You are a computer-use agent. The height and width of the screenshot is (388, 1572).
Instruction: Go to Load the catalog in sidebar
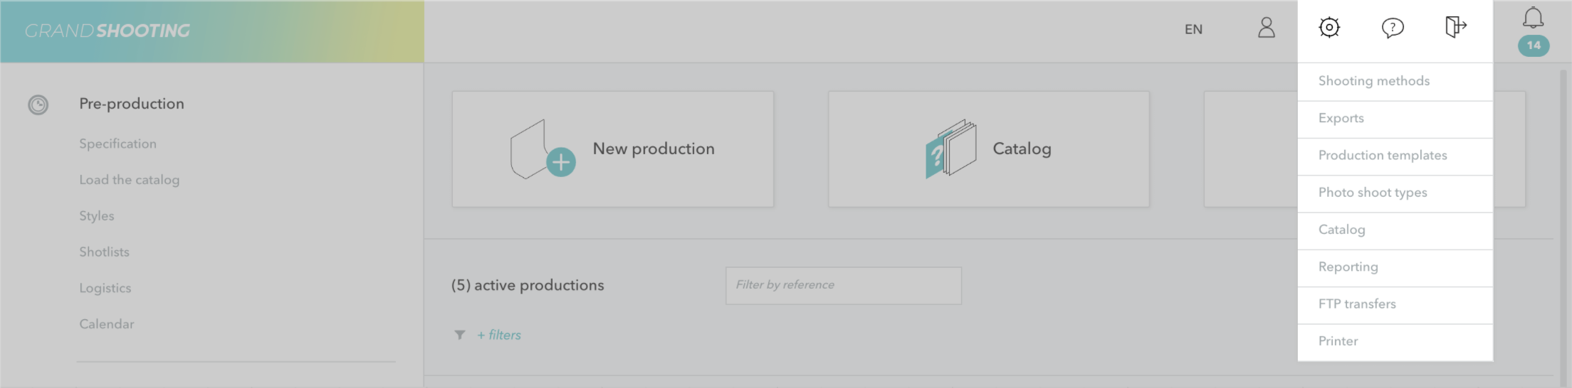click(x=129, y=180)
